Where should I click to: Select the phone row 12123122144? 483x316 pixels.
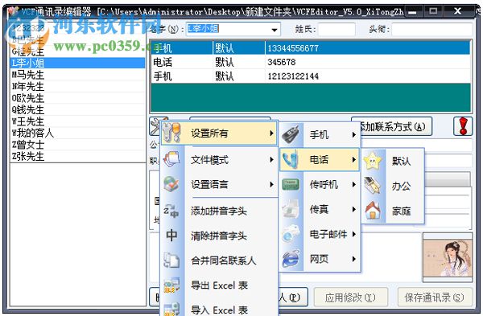[x=311, y=76]
